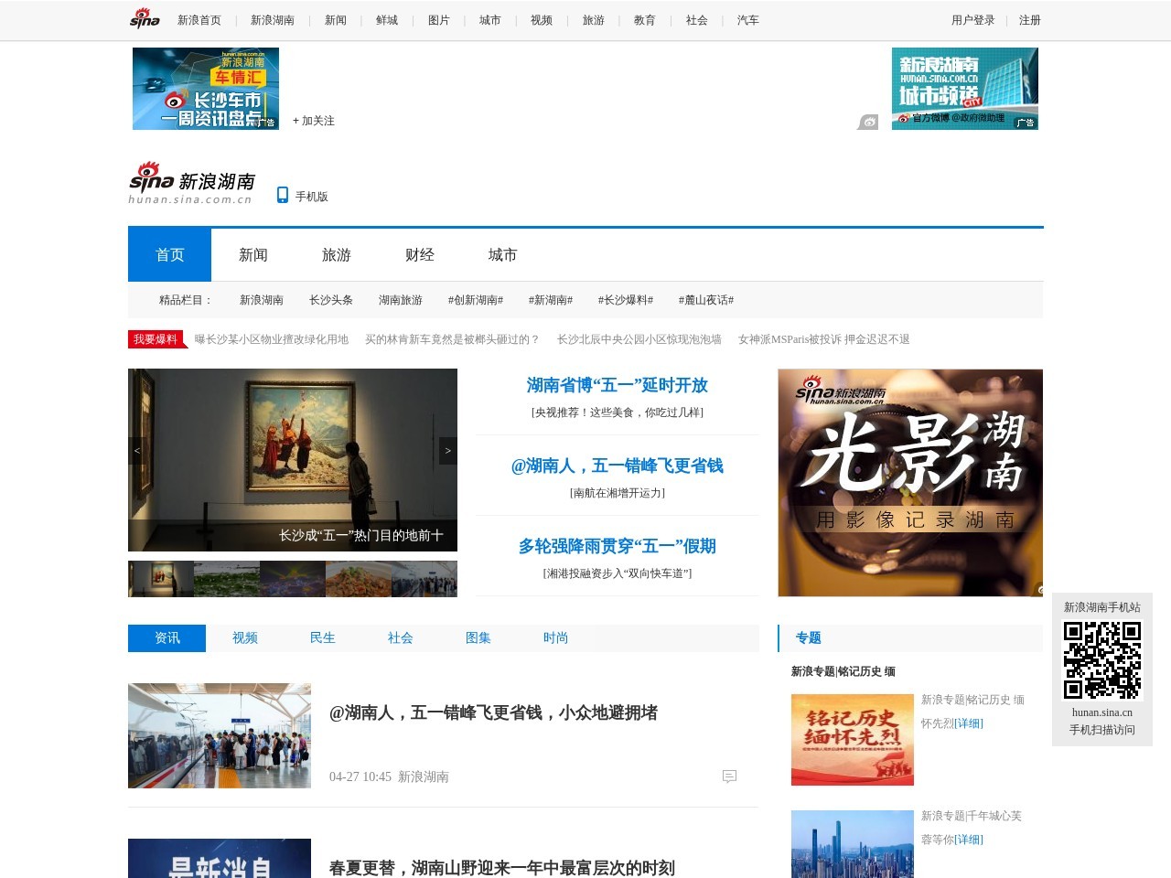Screen dimensions: 1171x878
Task: Click 注册 to register
Action: coord(1030,20)
